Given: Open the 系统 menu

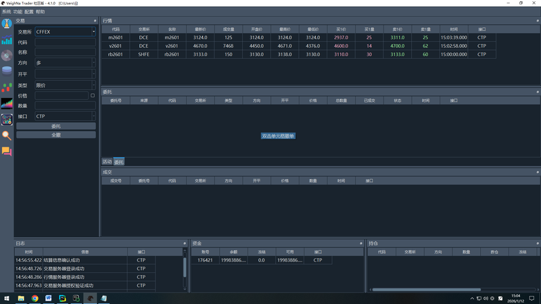Looking at the screenshot, I should point(7,12).
